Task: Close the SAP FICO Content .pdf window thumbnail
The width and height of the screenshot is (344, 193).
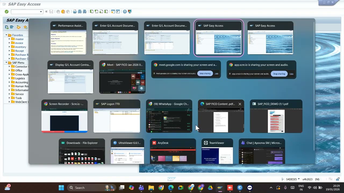Action: 240,104
